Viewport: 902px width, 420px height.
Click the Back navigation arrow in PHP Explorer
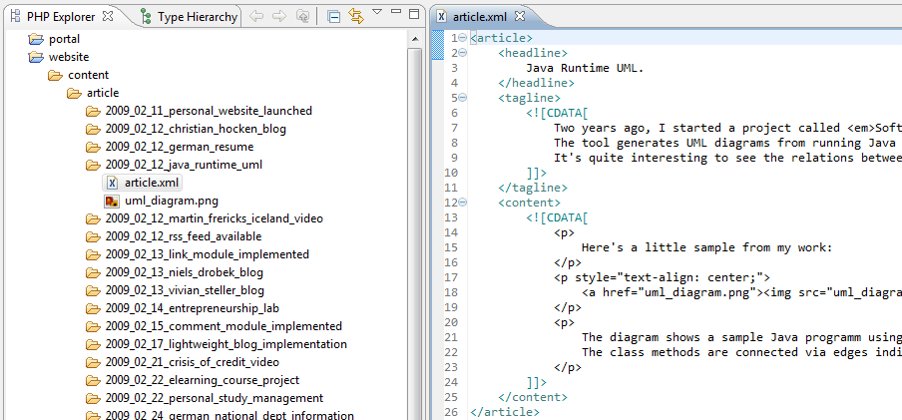(256, 16)
